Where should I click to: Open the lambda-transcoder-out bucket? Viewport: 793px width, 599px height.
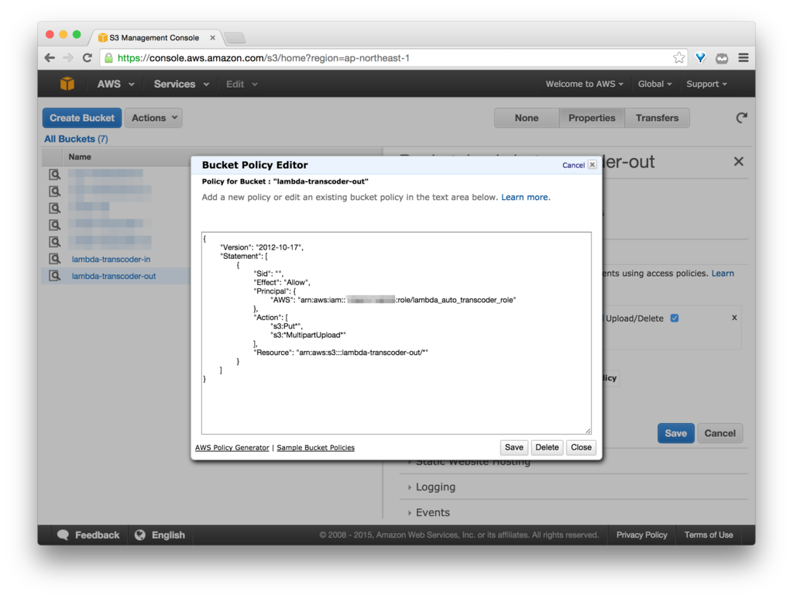point(114,276)
